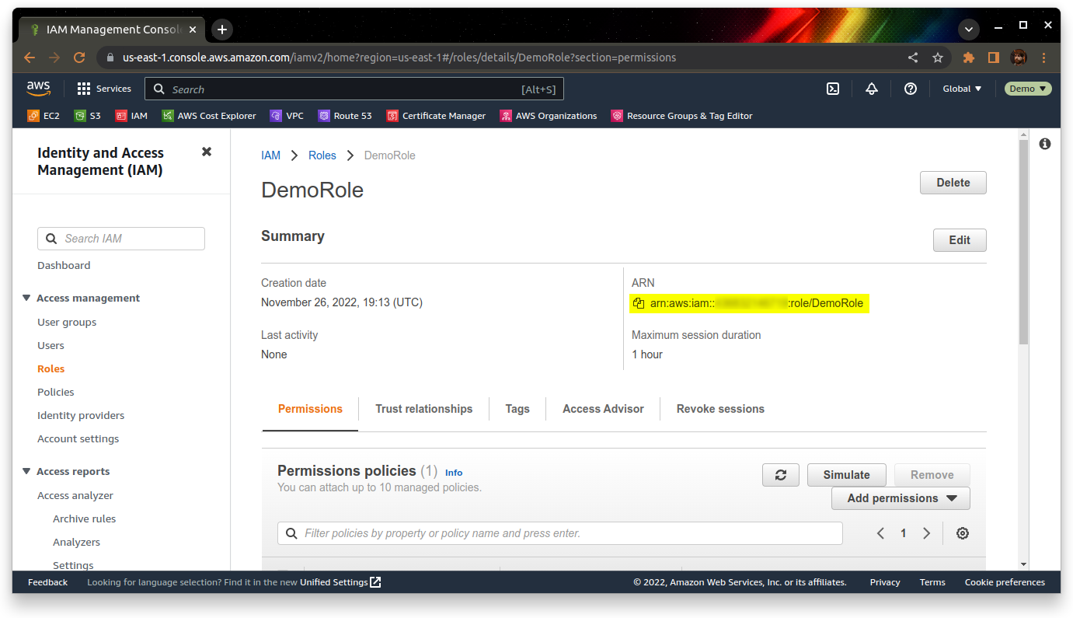Open the browser profile avatar
1073x618 pixels.
pyautogui.click(x=1019, y=58)
